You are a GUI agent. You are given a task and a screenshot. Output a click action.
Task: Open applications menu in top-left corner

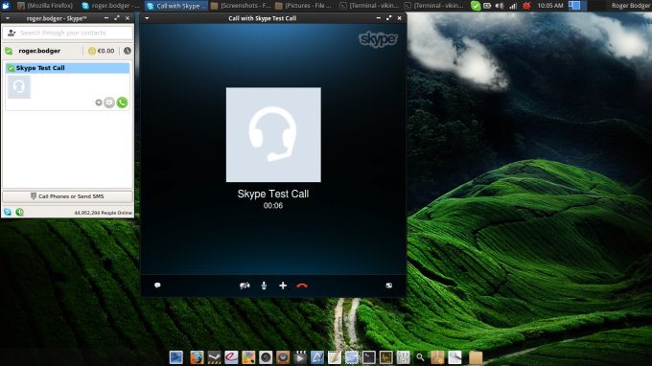(x=7, y=6)
